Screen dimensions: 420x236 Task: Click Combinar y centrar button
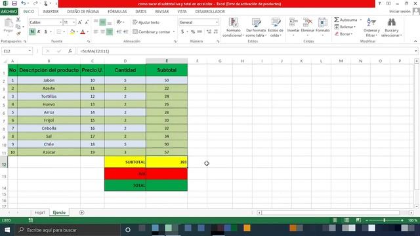pyautogui.click(x=152, y=32)
